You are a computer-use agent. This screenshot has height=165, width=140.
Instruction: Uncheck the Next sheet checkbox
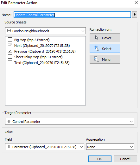[10, 45]
